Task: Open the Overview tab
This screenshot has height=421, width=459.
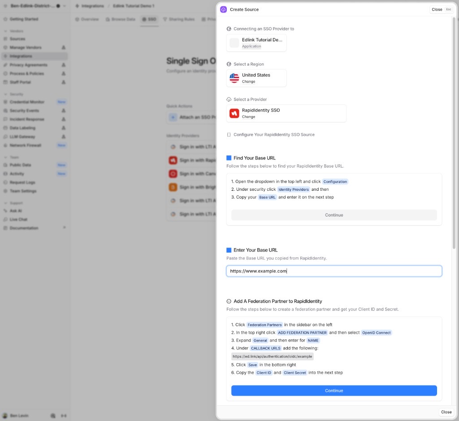Action: click(x=87, y=19)
